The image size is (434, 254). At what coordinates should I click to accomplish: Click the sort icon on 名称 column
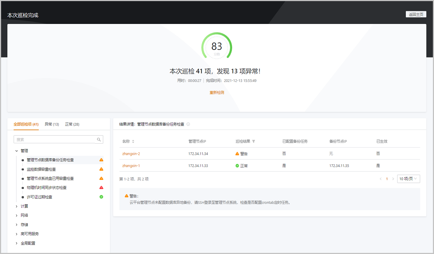(133, 141)
